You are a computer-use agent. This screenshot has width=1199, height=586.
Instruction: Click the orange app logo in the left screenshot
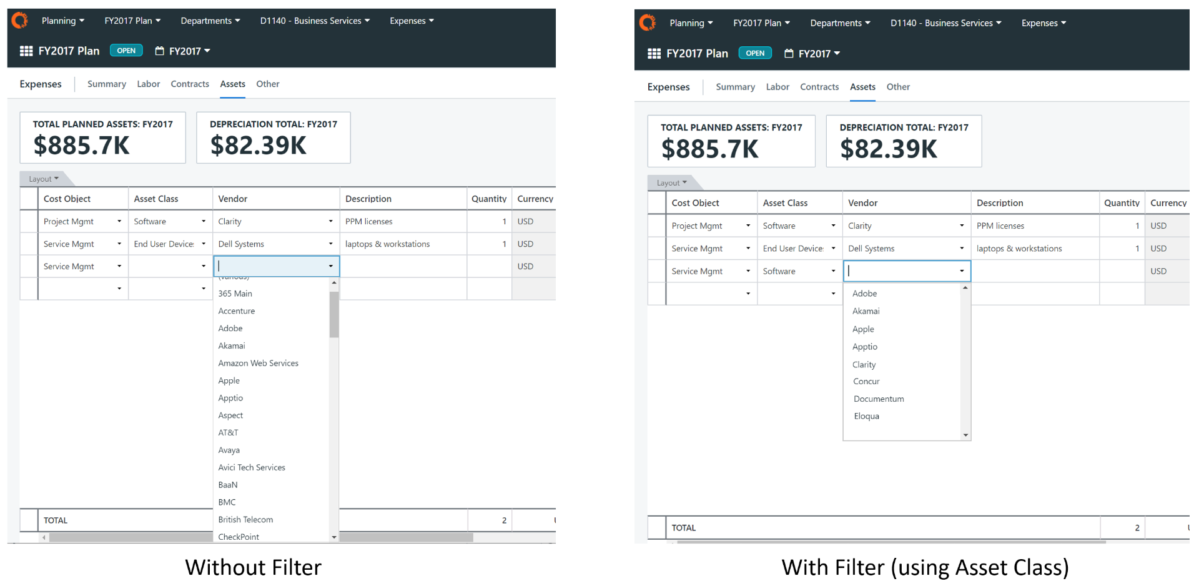point(20,21)
